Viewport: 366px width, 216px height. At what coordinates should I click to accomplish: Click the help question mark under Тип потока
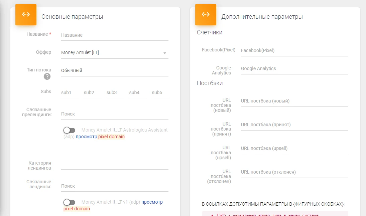pos(47,76)
